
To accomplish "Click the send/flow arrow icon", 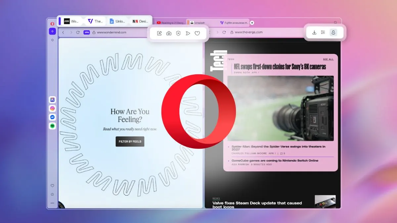I will (188, 33).
